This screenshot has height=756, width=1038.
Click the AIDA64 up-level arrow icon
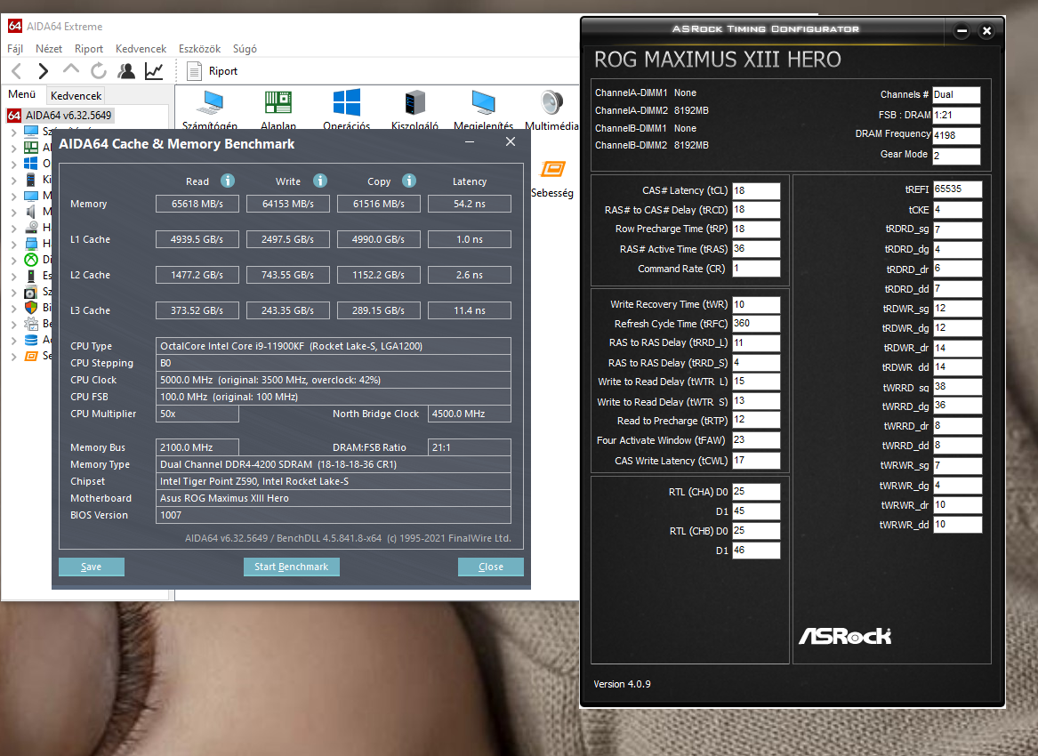coord(71,69)
